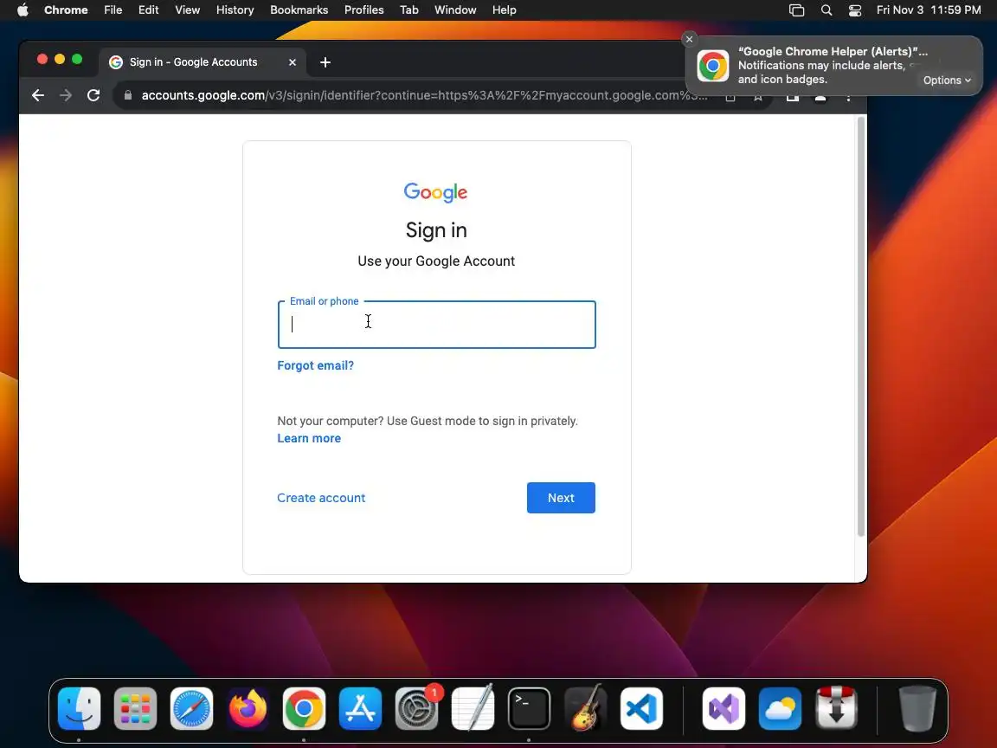997x748 pixels.
Task: Open Finder from the Dock
Action: 79,708
